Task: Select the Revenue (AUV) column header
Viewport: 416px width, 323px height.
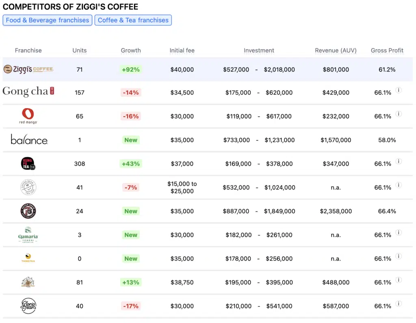Action: [336, 50]
